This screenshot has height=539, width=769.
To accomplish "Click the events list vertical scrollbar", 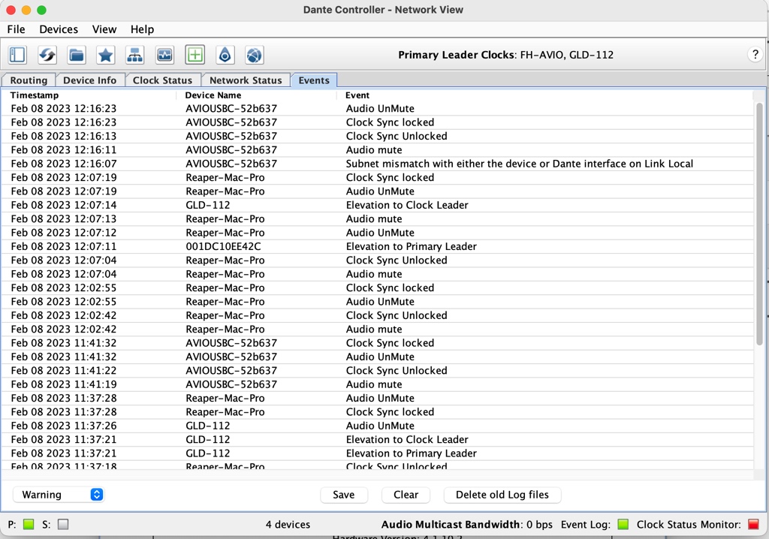I will coord(759,223).
